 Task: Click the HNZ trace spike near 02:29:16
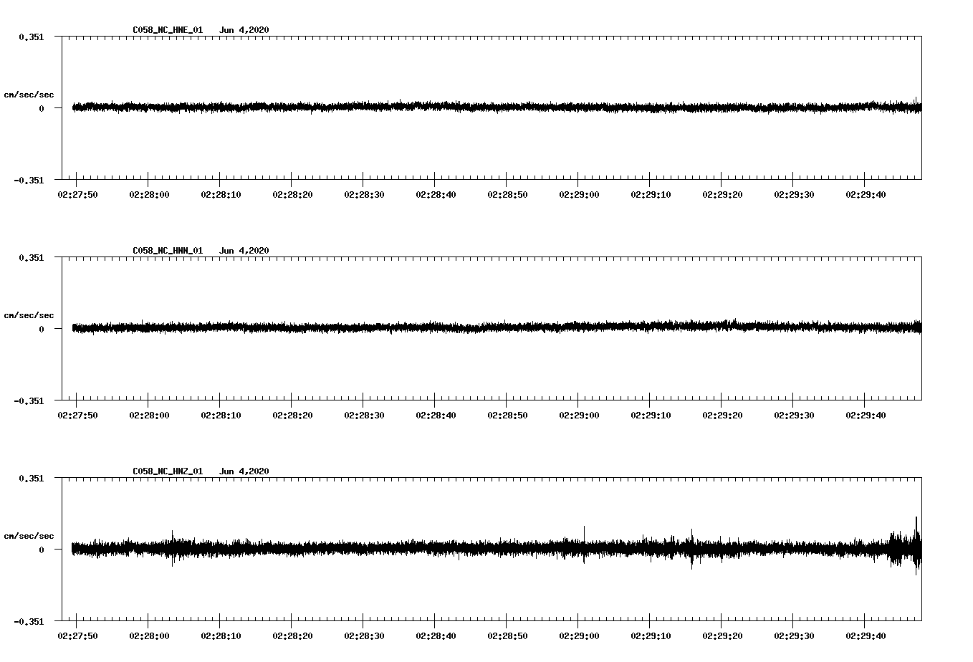tap(692, 549)
